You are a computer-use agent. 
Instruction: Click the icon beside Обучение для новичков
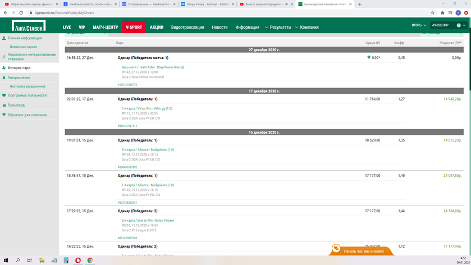[x=4, y=115]
